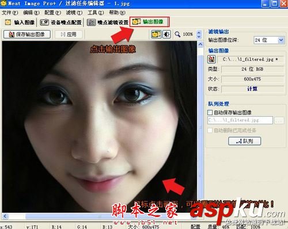This screenshot has width=288, height=229.
Task: Switch to the 噪点滤镜设置 tab
Action: click(x=108, y=22)
